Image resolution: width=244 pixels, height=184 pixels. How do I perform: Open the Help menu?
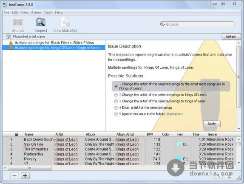(x=59, y=12)
